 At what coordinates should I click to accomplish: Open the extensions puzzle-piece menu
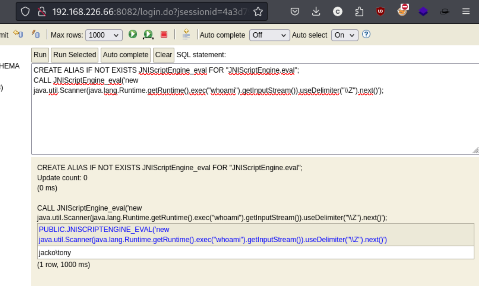pyautogui.click(x=359, y=12)
